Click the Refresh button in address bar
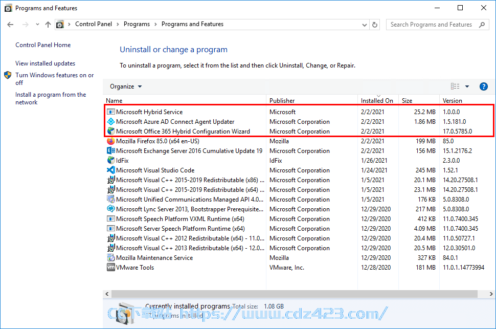Screen dimensions: 496x329 [x=375, y=25]
